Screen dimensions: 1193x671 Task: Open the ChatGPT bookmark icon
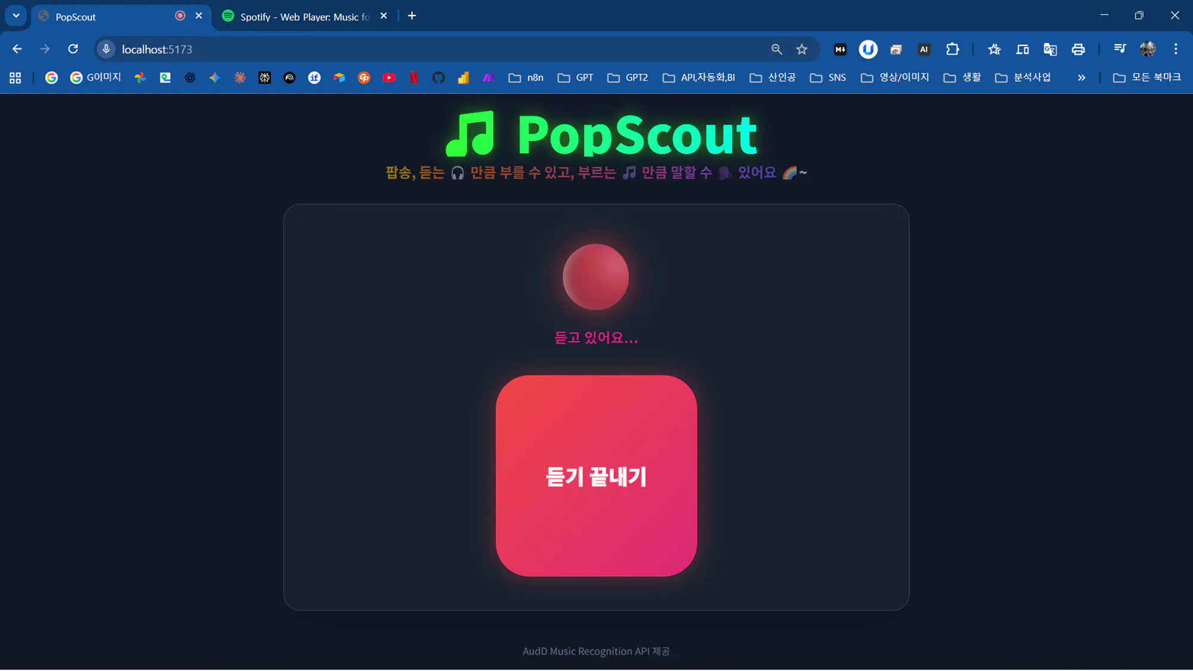coord(190,78)
